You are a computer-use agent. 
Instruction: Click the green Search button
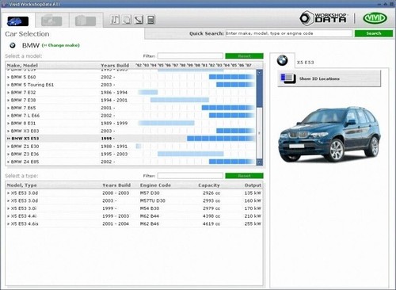tap(374, 33)
